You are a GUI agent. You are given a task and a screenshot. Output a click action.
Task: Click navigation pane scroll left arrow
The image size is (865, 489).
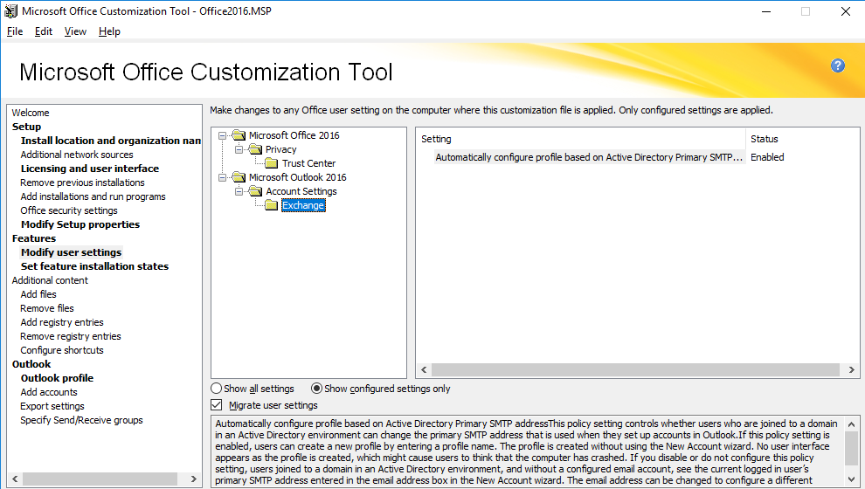15,479
